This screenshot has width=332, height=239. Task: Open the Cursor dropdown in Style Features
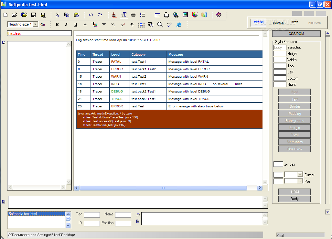[300, 175]
